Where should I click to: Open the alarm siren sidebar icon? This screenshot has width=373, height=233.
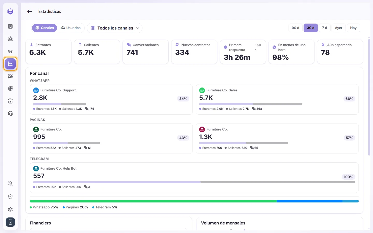(10, 39)
